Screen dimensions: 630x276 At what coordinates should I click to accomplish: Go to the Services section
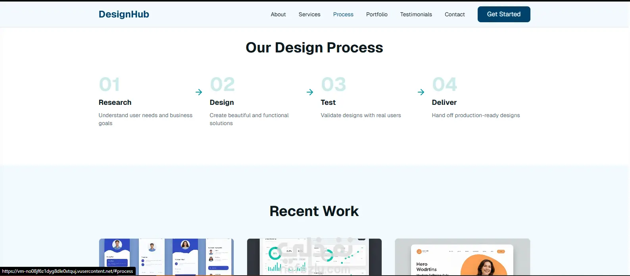[309, 14]
